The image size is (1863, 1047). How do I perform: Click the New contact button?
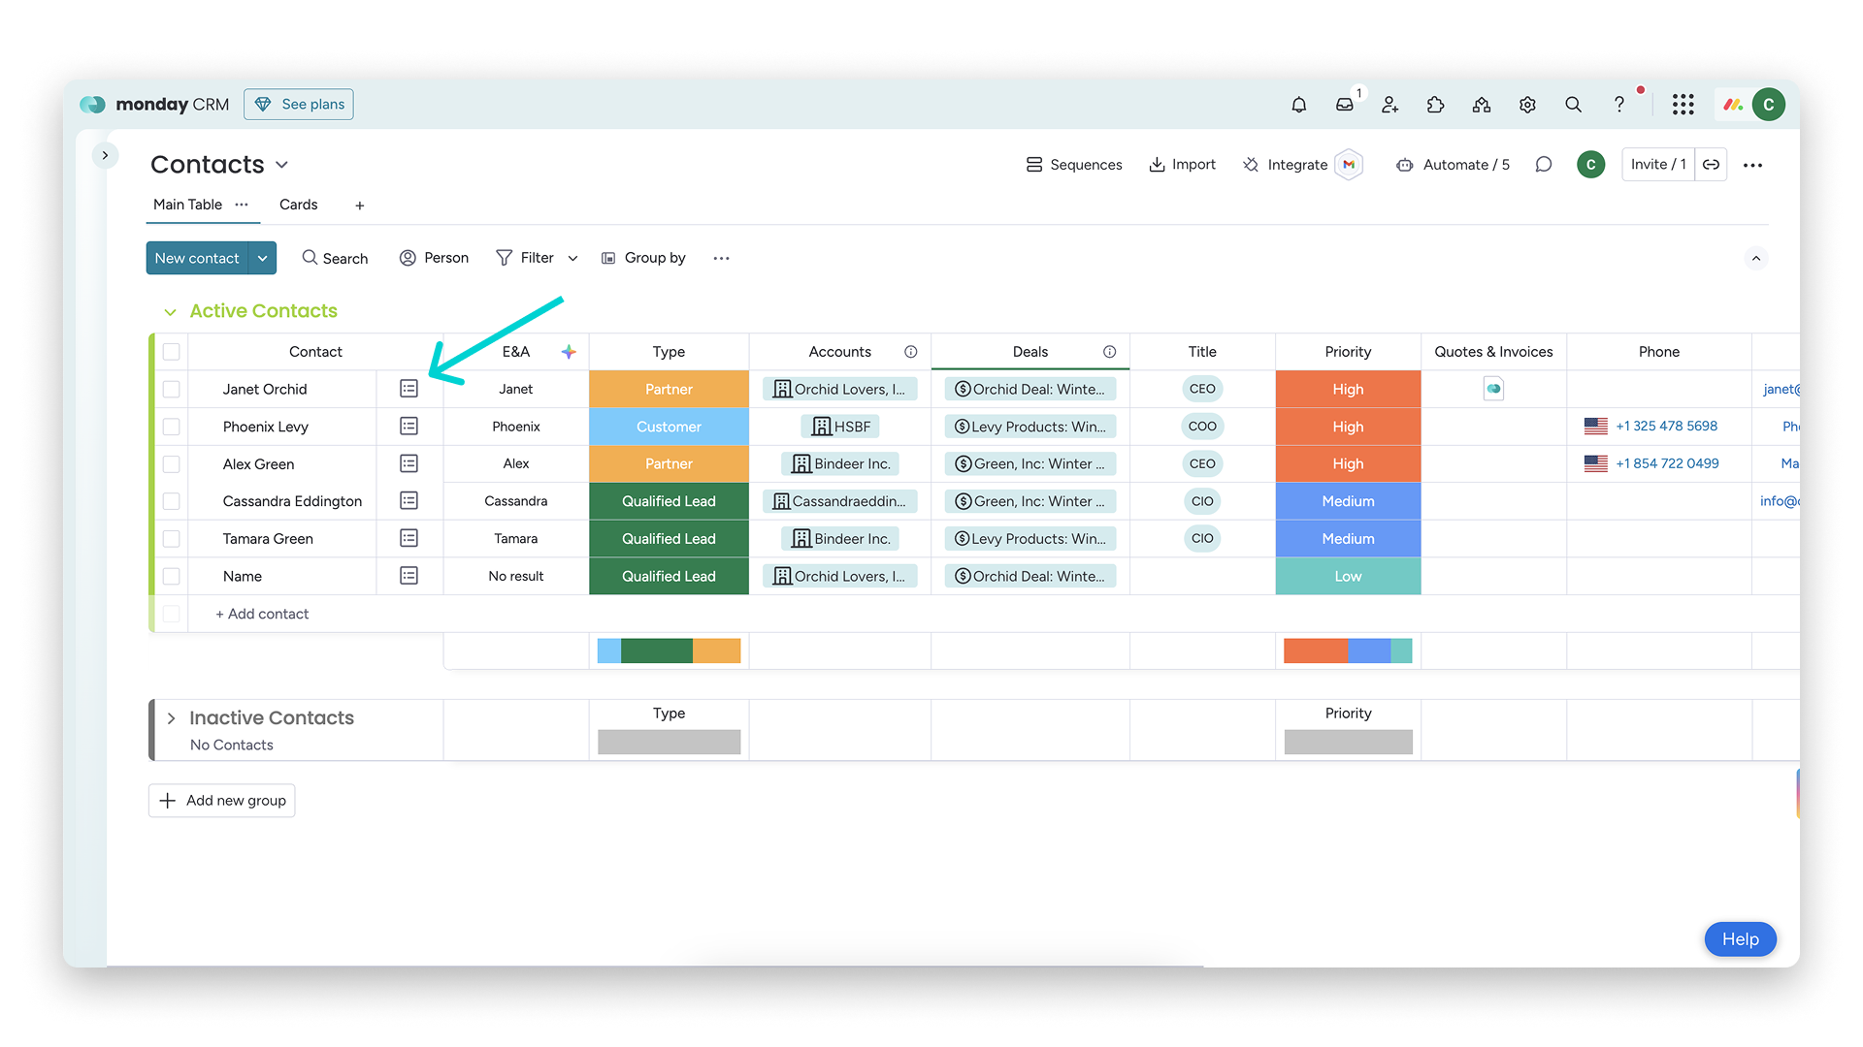(197, 258)
